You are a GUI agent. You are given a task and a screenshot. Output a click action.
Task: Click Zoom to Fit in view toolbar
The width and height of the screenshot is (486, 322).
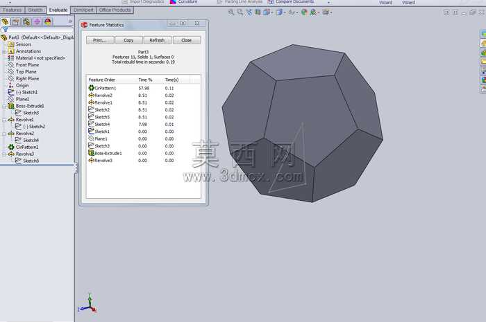point(231,12)
